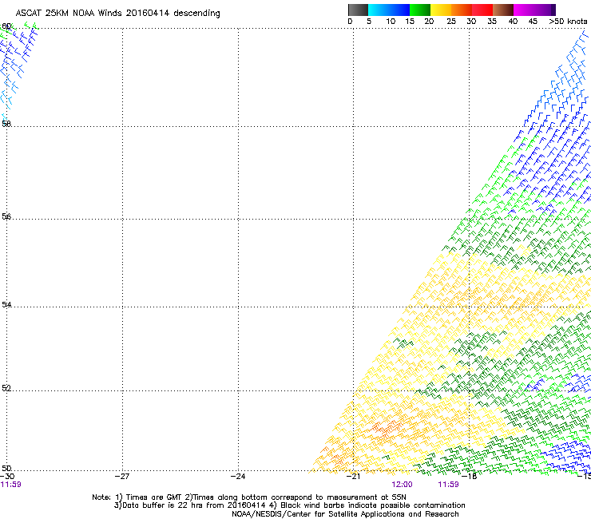The width and height of the screenshot is (591, 519).
Task: Click longitude label '-18' on bottom axis
Action: (470, 477)
